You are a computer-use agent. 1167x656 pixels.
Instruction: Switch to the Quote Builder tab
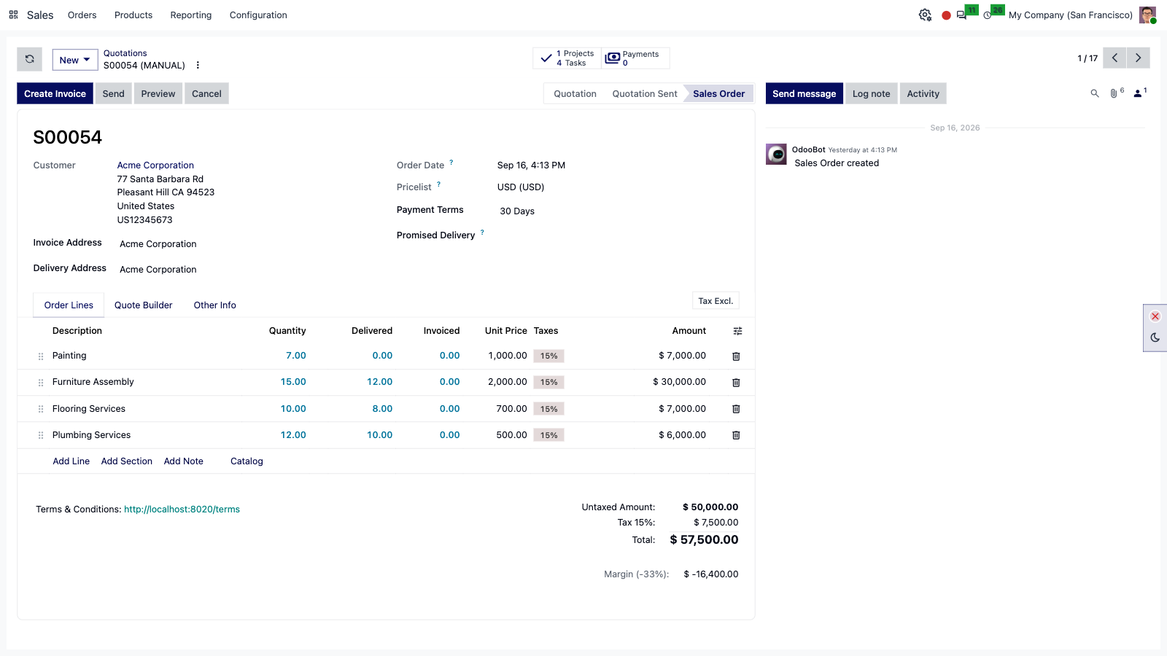click(144, 305)
